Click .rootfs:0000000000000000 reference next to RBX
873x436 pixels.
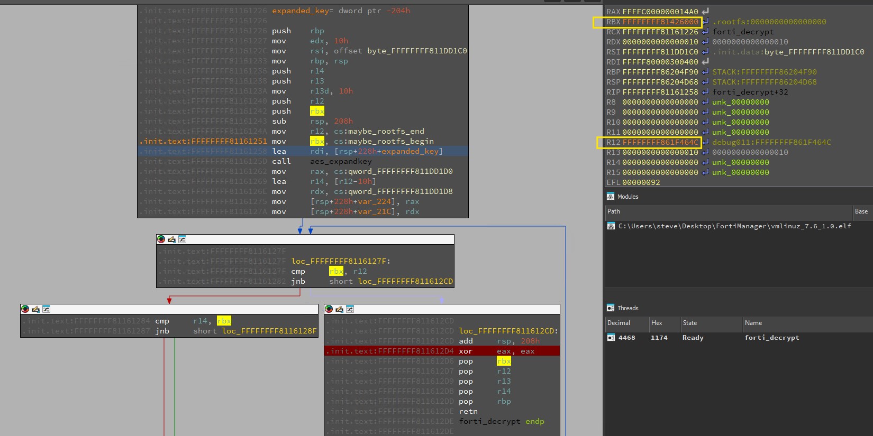tap(769, 22)
